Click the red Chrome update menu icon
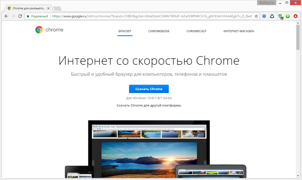302x180 pixels. click(296, 16)
